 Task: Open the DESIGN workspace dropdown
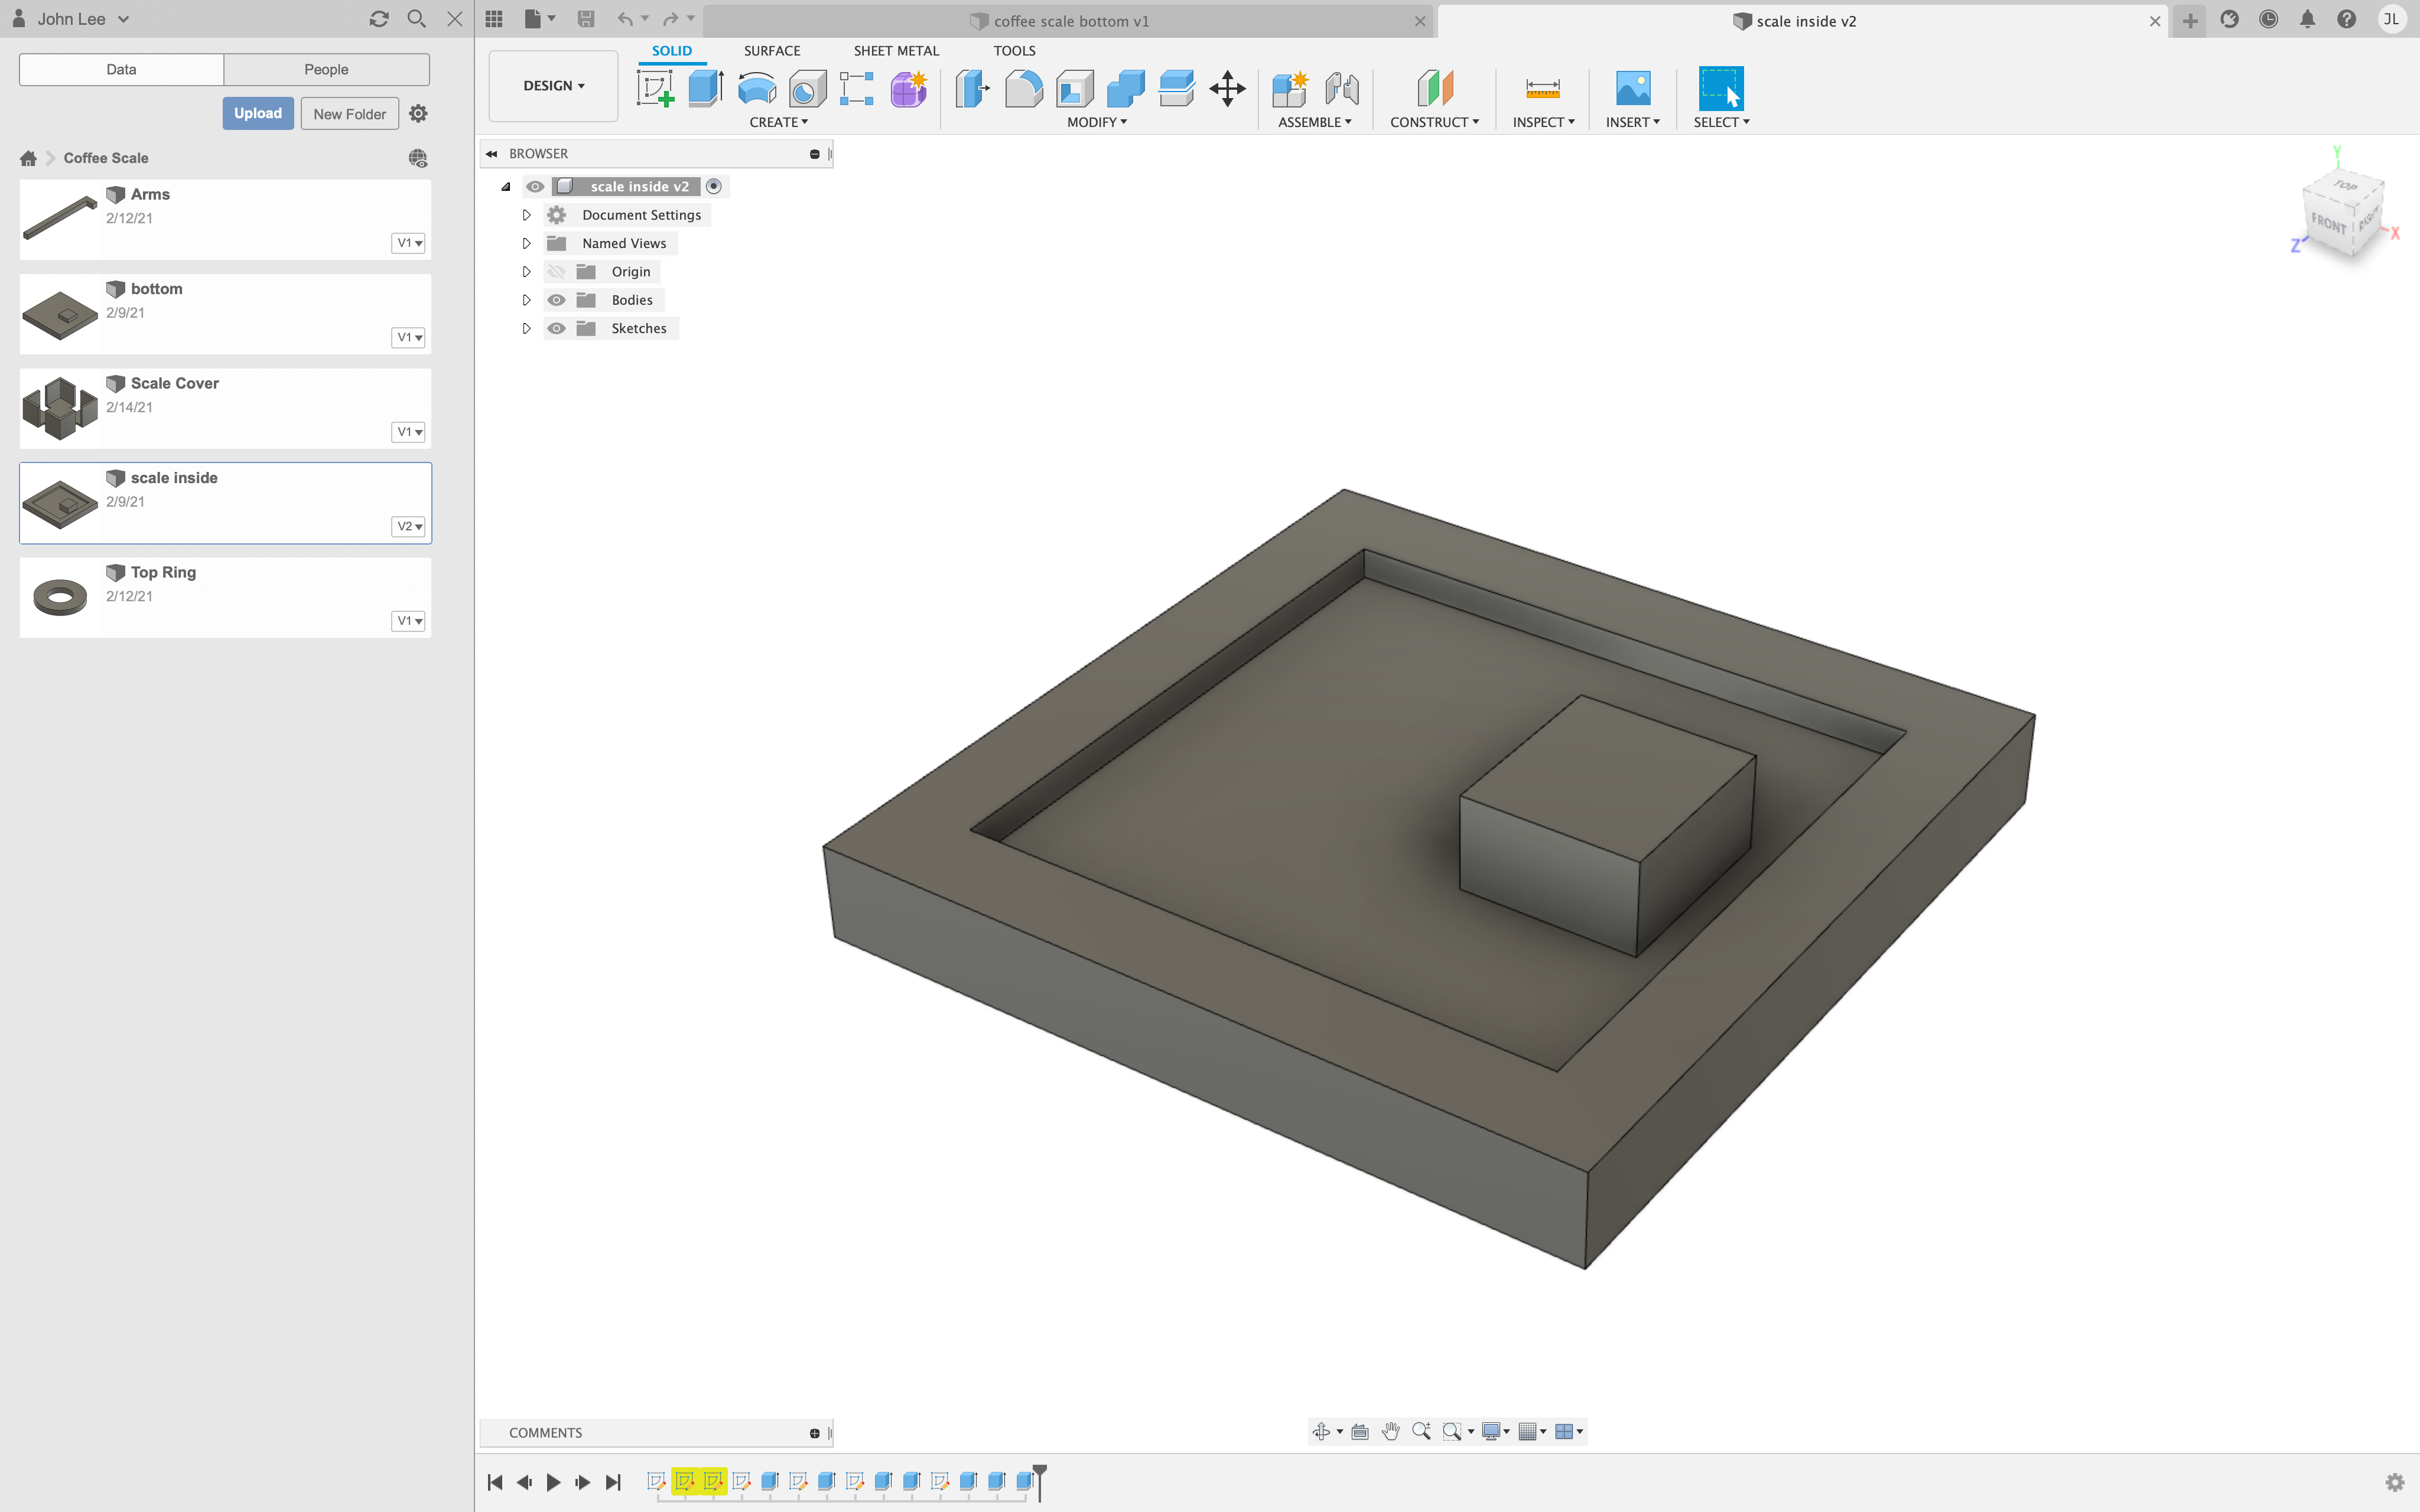coord(553,86)
